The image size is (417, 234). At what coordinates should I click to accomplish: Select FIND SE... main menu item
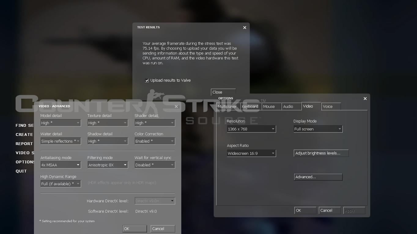pyautogui.click(x=25, y=125)
